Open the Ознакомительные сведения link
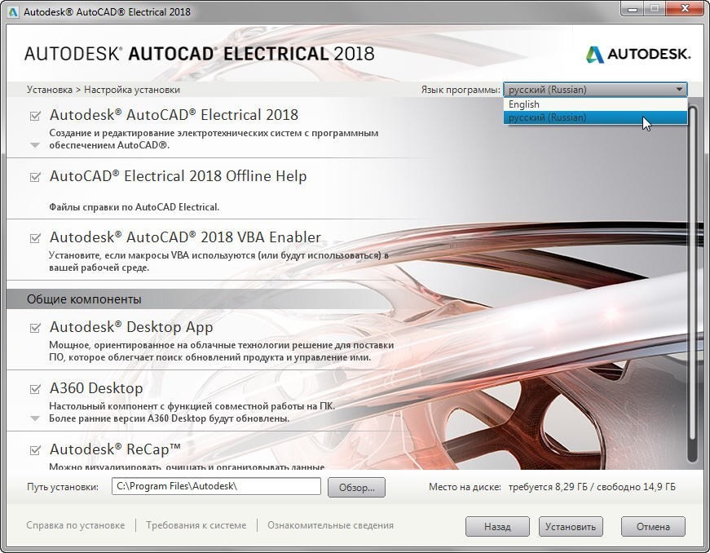 [x=330, y=525]
